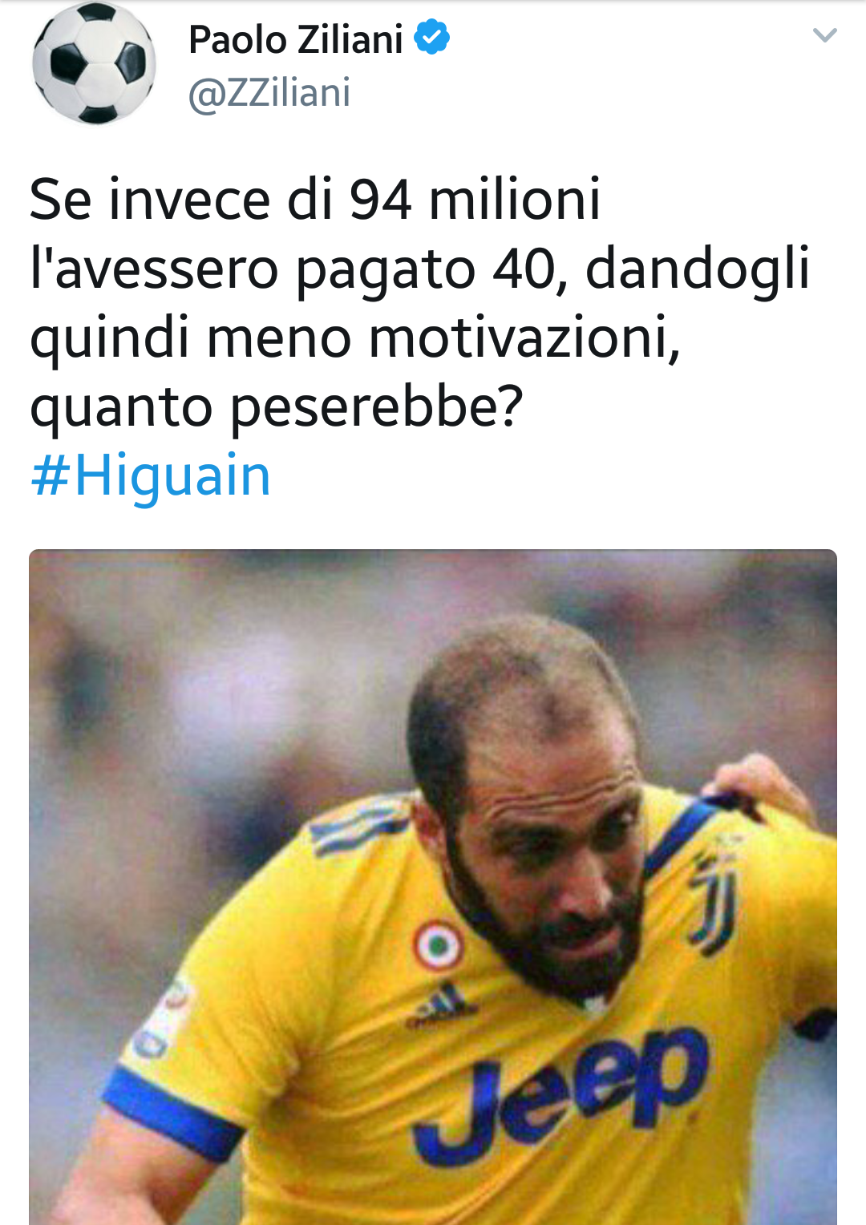866x1225 pixels.
Task: Click the text 'quanto peserebbe?'
Action: [277, 407]
